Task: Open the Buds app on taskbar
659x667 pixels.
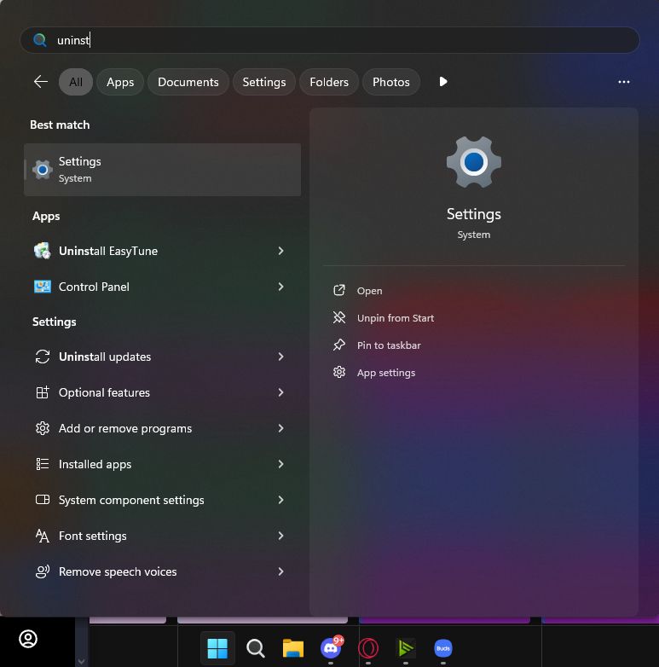Action: click(443, 648)
